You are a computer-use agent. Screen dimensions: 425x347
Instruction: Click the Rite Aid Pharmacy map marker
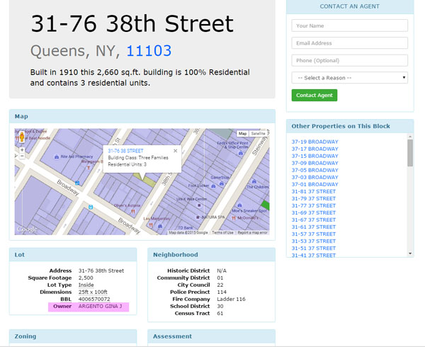(x=55, y=157)
